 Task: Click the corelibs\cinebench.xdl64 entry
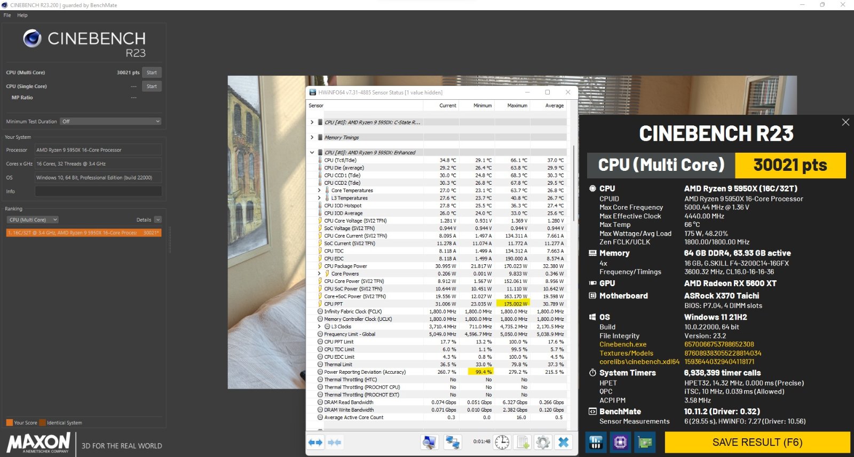coord(639,361)
